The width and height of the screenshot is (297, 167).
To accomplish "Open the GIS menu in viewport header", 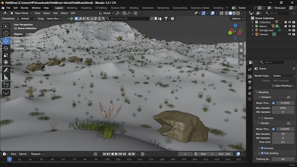I will click(x=73, y=13).
